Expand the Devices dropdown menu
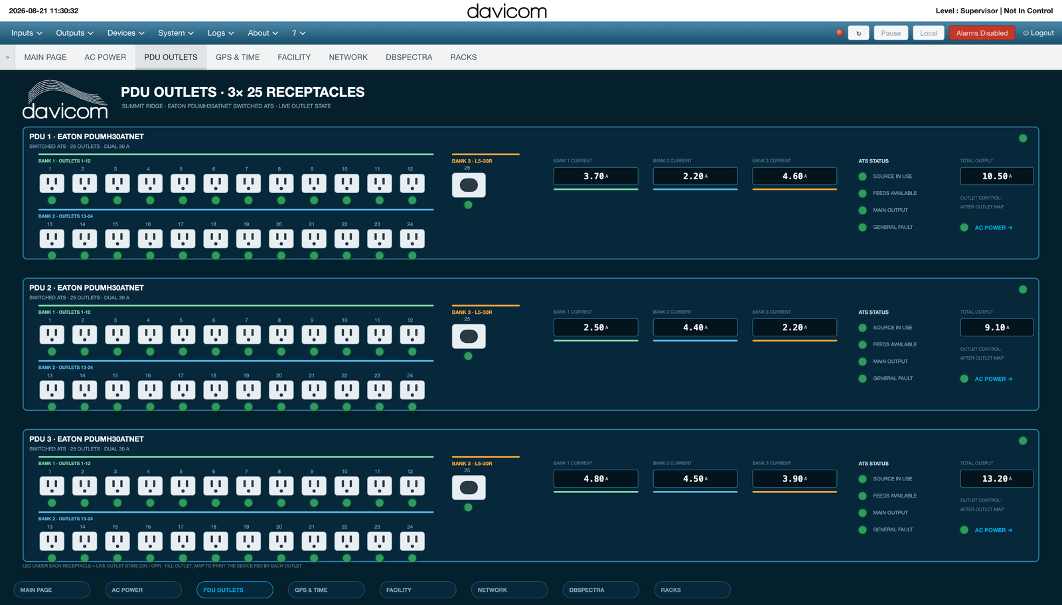The width and height of the screenshot is (1062, 605). pos(125,33)
